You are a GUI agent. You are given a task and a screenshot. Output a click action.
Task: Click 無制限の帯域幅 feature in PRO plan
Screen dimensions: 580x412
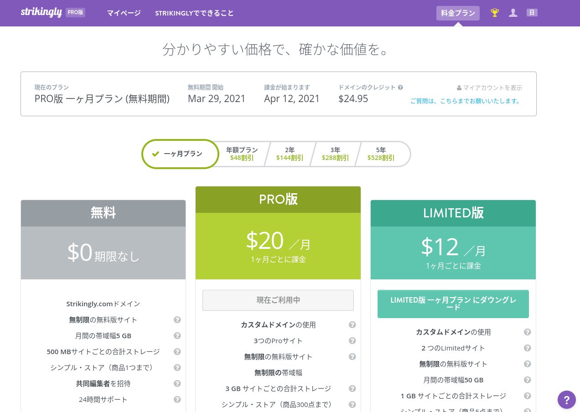278,373
